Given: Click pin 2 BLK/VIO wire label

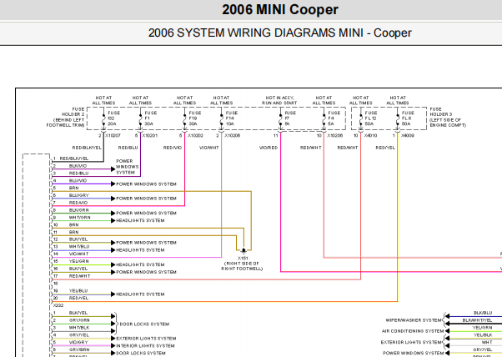Looking at the screenshot, I should pos(78,166).
